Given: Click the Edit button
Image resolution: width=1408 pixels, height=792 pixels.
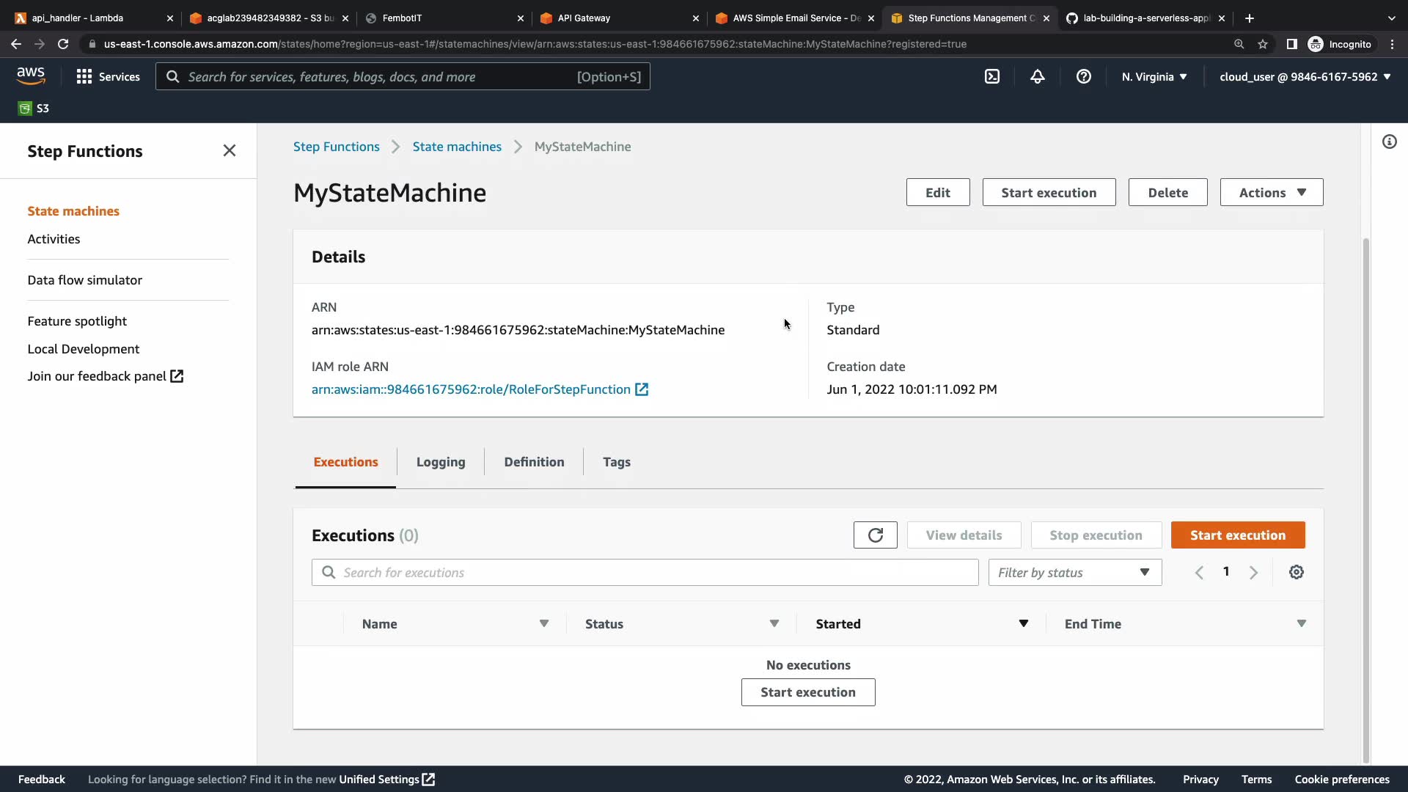Looking at the screenshot, I should (937, 193).
